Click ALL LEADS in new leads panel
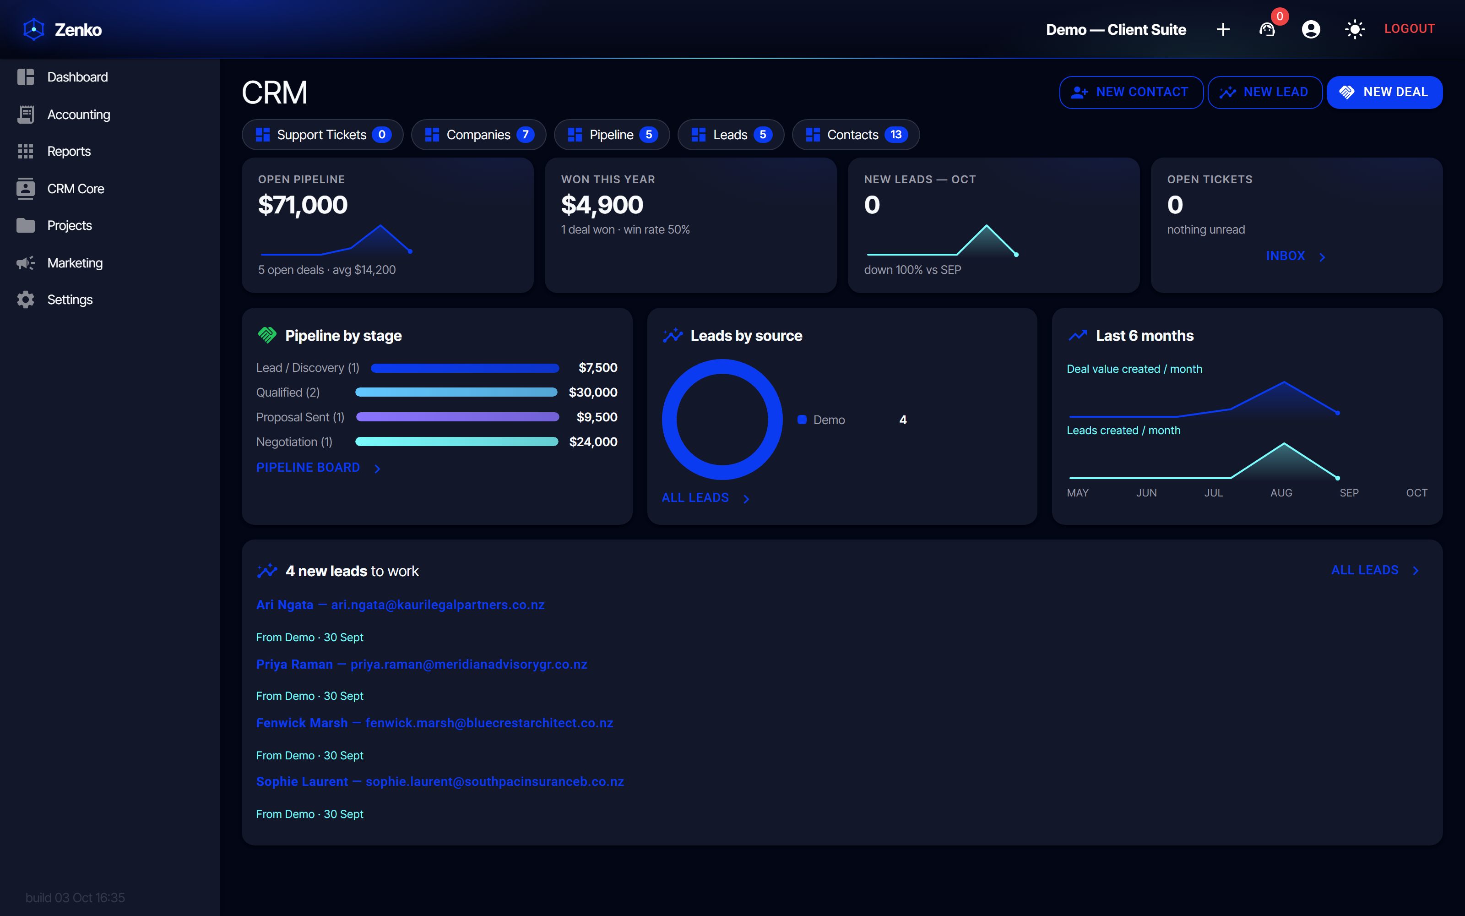The image size is (1465, 916). click(x=1364, y=570)
